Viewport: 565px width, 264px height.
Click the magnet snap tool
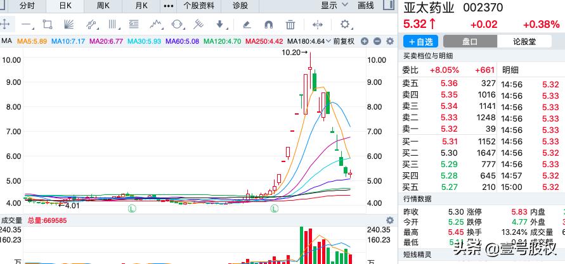click(x=268, y=25)
